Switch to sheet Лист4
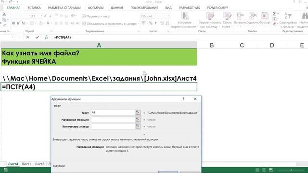 tap(13, 164)
